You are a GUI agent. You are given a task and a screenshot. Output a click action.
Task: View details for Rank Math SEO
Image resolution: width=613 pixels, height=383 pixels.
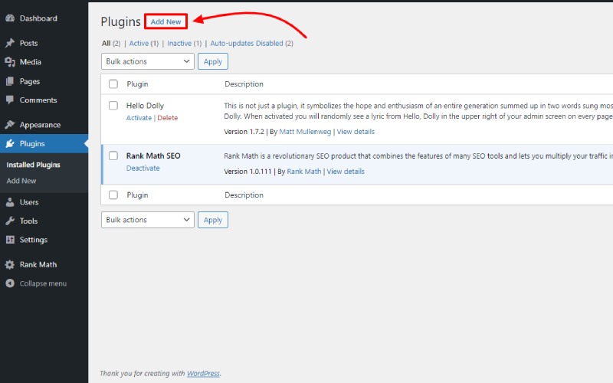coord(346,171)
